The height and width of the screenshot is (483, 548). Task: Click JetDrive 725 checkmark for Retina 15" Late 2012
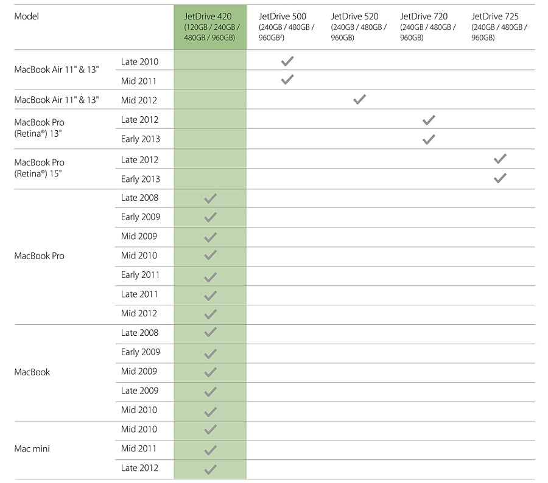coord(501,159)
